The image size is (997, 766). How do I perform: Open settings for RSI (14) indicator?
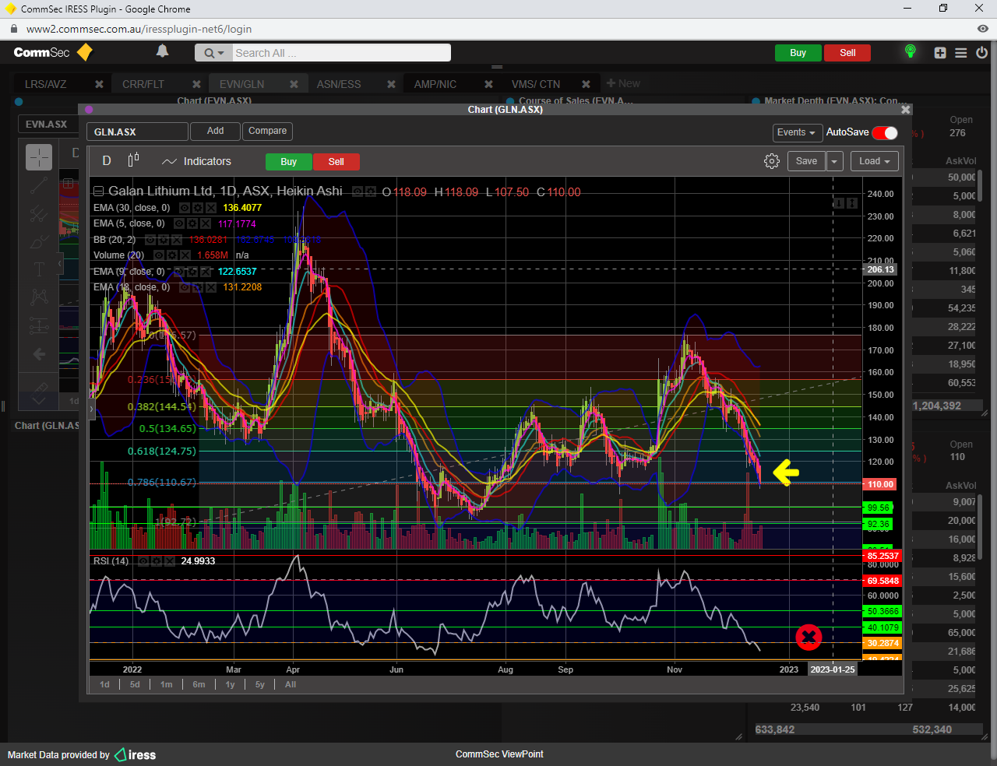pyautogui.click(x=156, y=561)
